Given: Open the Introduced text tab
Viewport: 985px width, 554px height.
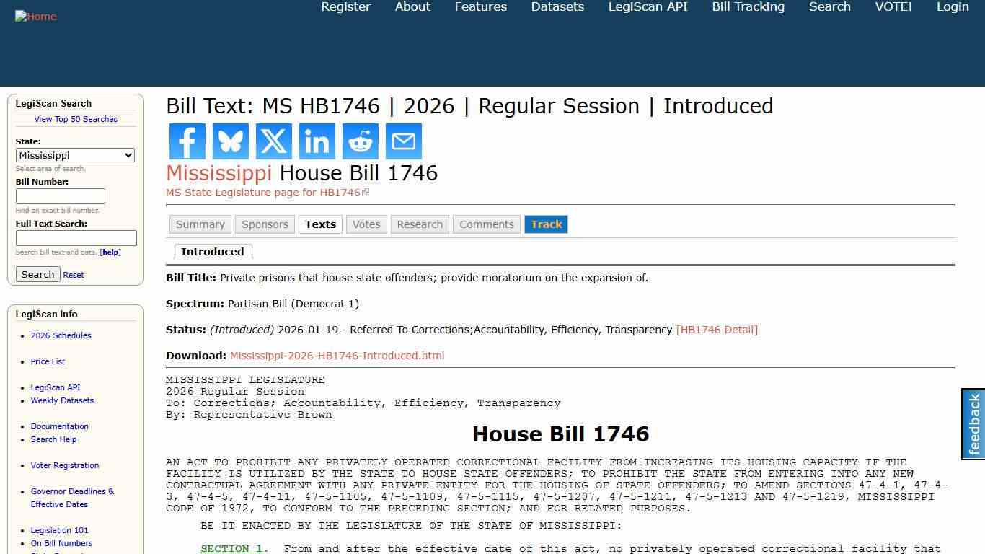Looking at the screenshot, I should point(213,251).
